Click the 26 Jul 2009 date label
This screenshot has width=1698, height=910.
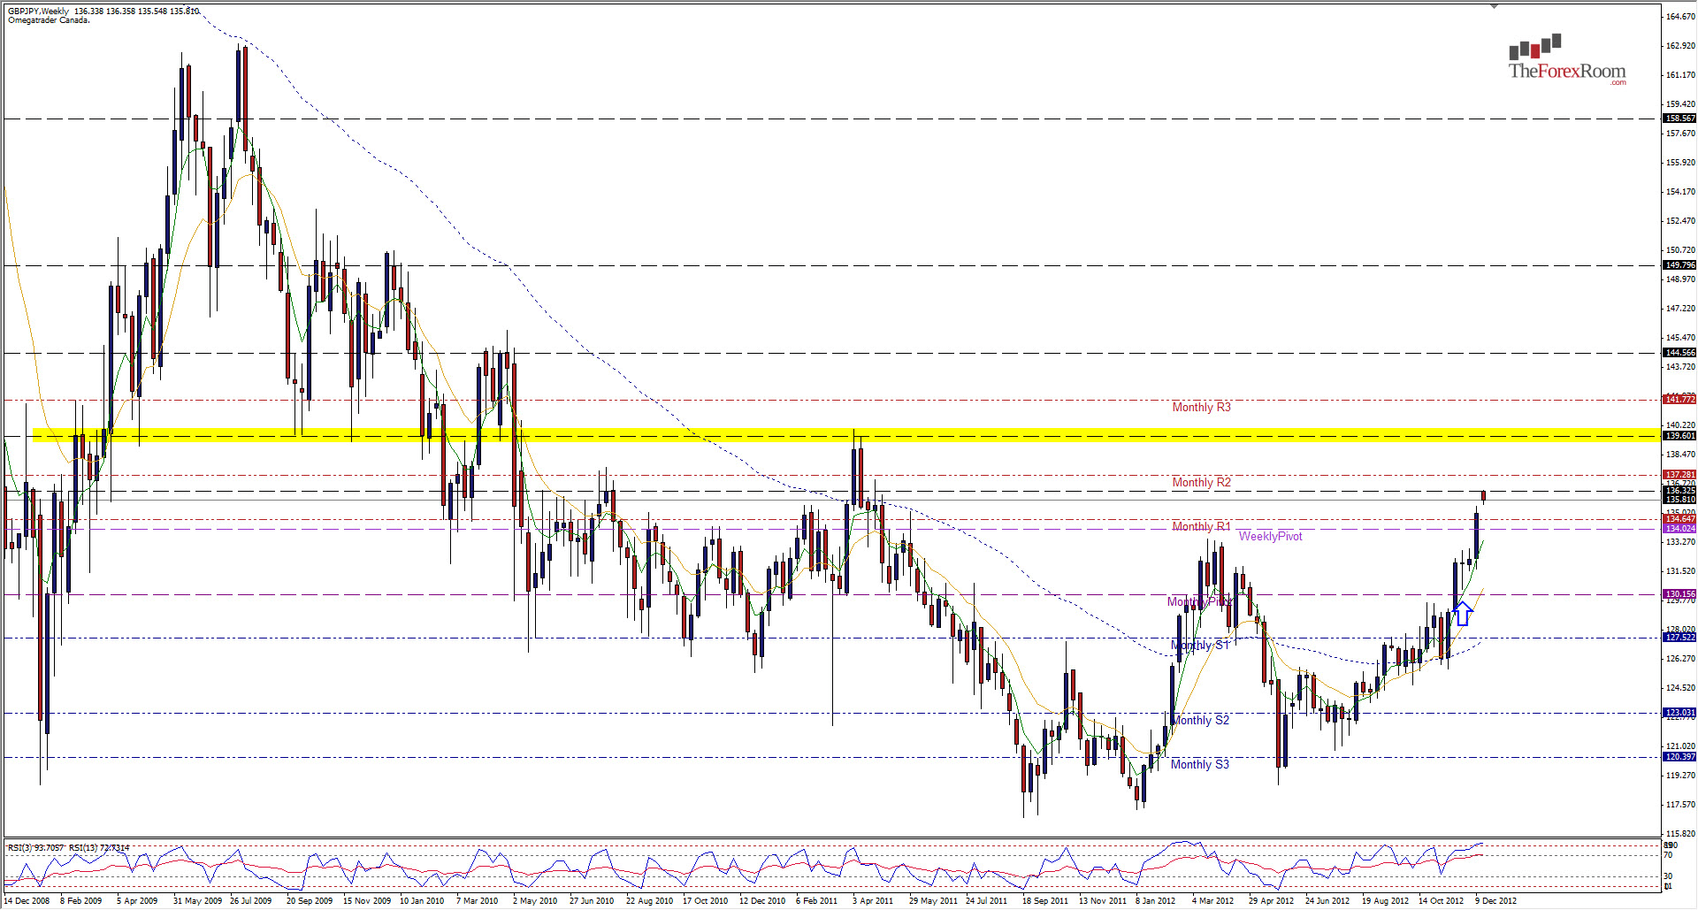tap(251, 901)
